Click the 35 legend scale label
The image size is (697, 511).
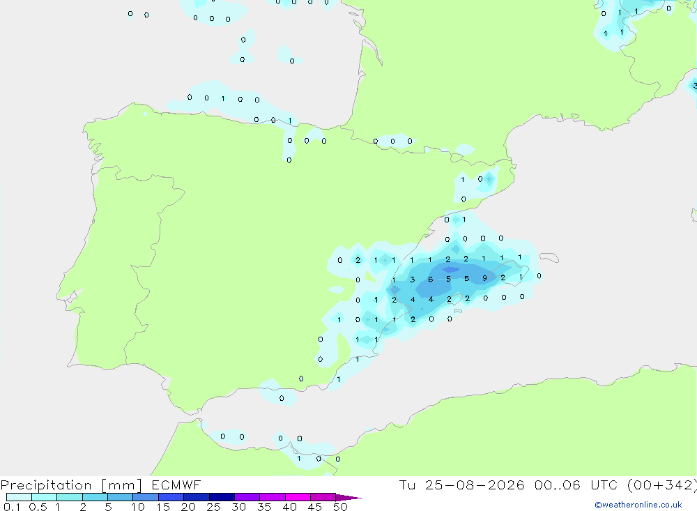tap(264, 507)
